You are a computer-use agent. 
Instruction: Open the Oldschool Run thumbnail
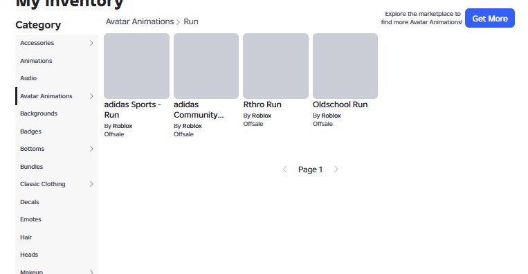coord(345,66)
